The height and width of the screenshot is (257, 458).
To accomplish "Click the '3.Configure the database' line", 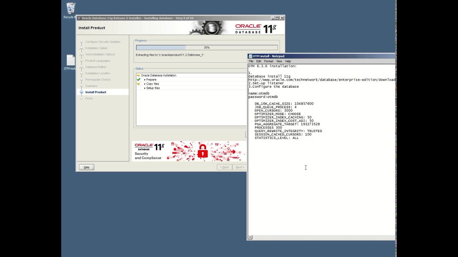I will (273, 87).
